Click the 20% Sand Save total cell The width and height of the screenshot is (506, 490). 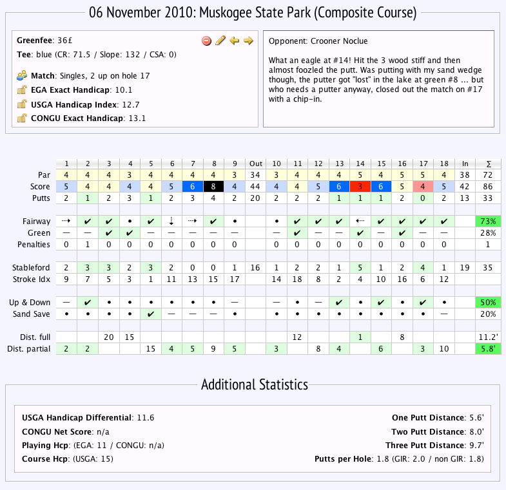click(x=488, y=314)
